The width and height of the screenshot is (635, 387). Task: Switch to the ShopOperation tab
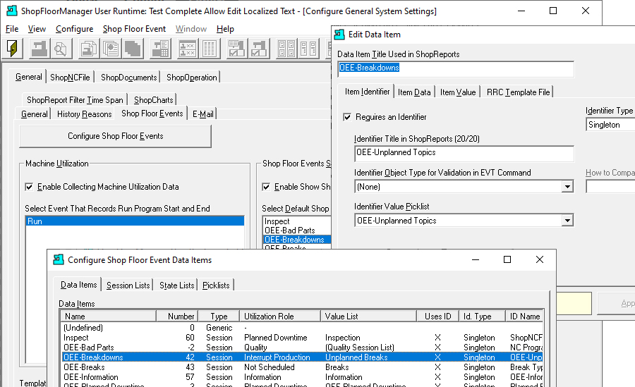point(191,78)
